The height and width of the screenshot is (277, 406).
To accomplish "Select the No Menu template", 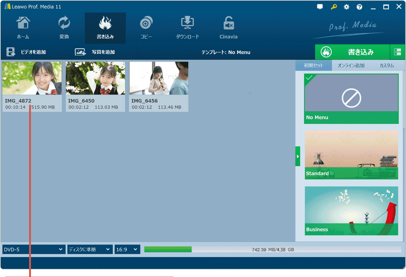I will pyautogui.click(x=351, y=99).
